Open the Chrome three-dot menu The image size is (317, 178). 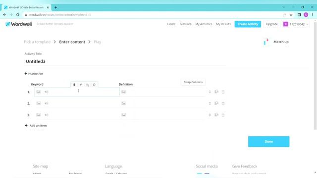tap(313, 15)
